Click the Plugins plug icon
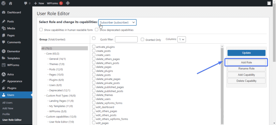This screenshot has height=125, width=276. coord(3,88)
